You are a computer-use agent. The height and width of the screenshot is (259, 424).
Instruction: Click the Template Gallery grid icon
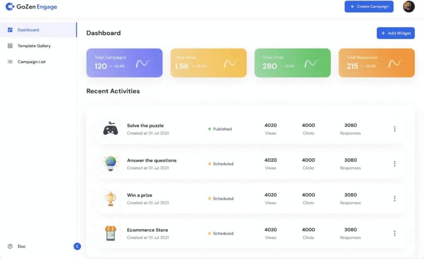[x=10, y=46]
